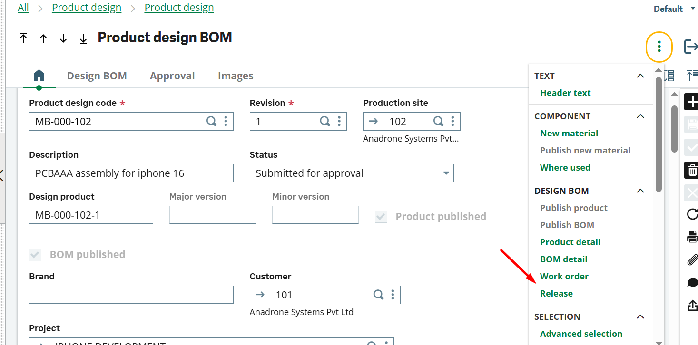The height and width of the screenshot is (345, 698).
Task: Jump to last record arrow icon
Action: 83,39
